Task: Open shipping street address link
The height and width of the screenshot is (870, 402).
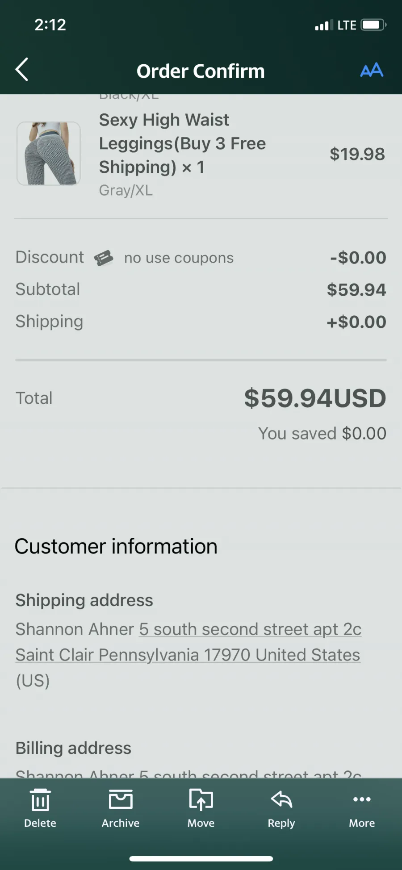Action: point(250,629)
